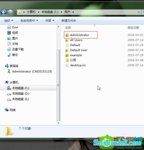Screen dimensions: 144x150
Task: Click date 2016-03-08 of 公用 row
Action: pos(135,60)
